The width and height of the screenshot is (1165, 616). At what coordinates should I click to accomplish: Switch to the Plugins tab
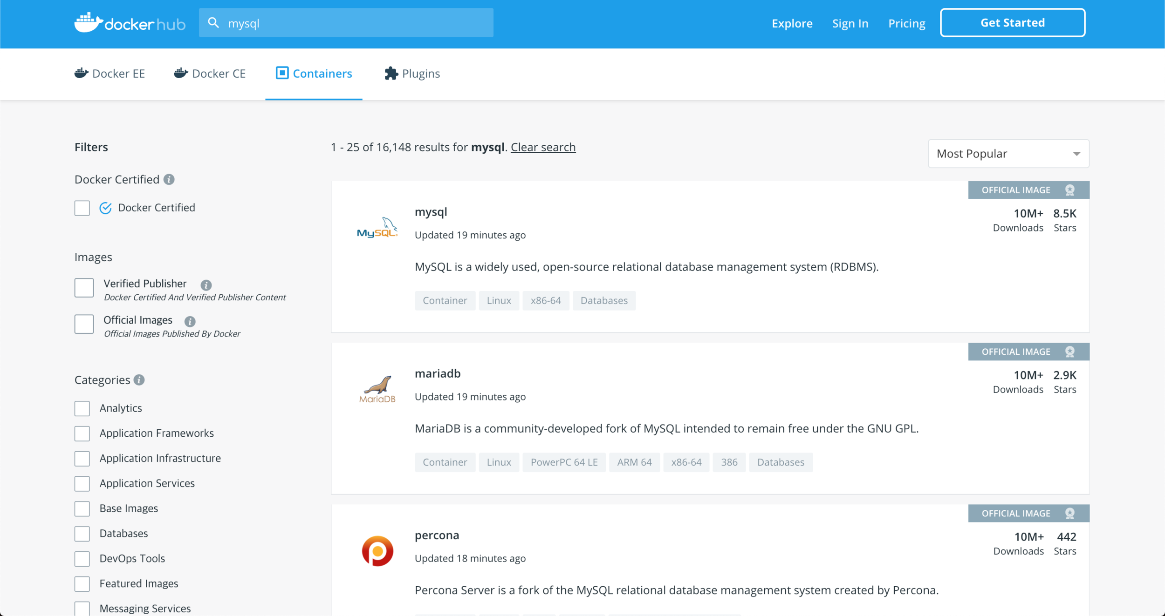tap(412, 74)
